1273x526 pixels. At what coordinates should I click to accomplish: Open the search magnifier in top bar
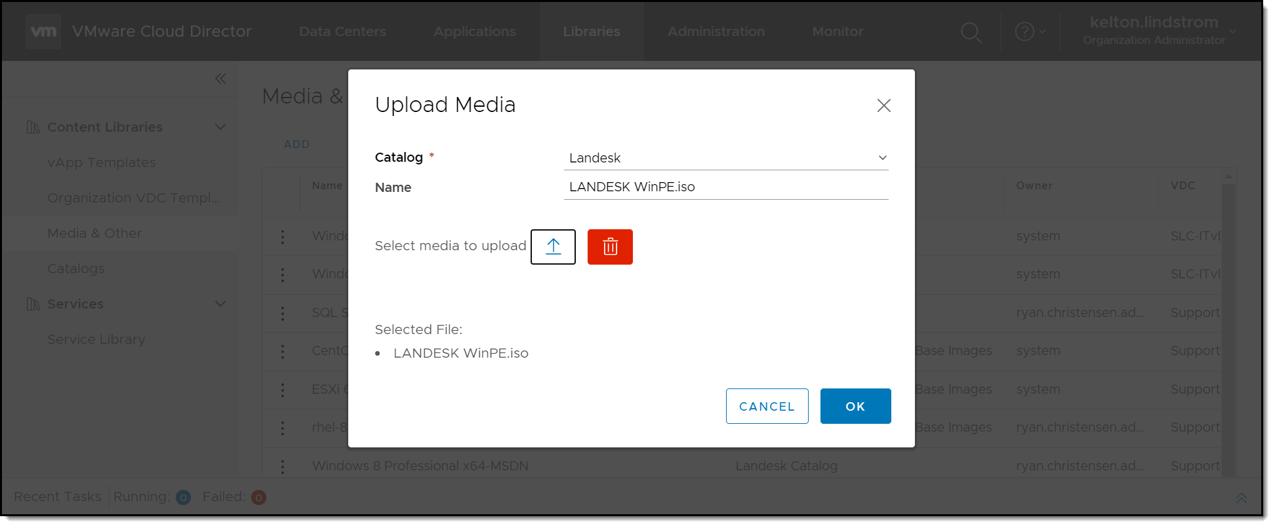971,32
